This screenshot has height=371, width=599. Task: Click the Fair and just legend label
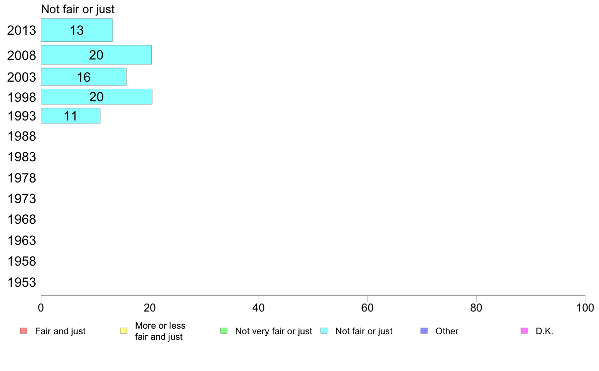coord(61,331)
